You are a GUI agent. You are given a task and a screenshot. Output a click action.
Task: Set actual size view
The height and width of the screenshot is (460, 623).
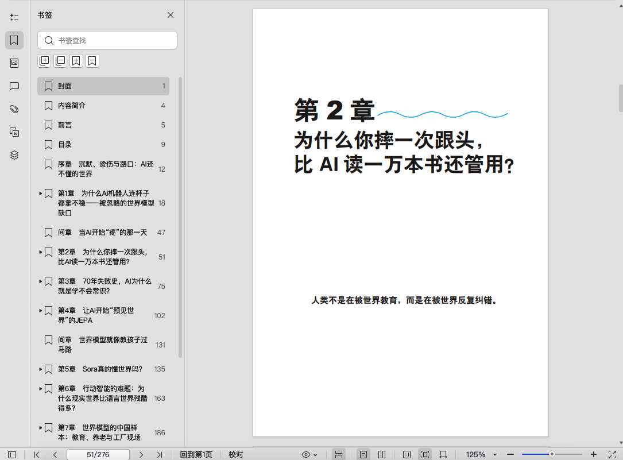[407, 454]
